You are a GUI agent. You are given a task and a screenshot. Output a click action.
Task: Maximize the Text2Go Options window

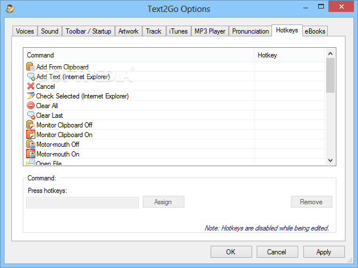pyautogui.click(x=321, y=6)
